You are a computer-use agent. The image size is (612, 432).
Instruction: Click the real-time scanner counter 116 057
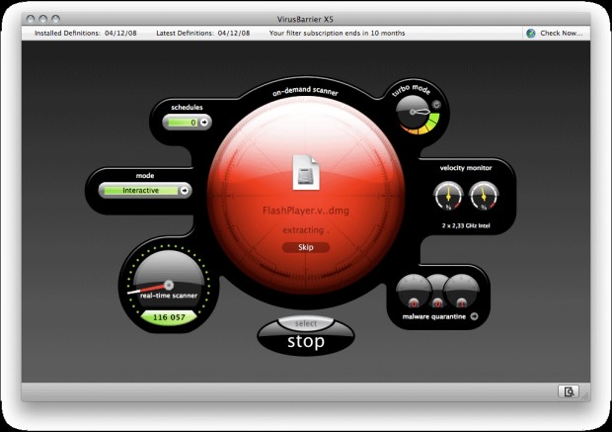163,317
